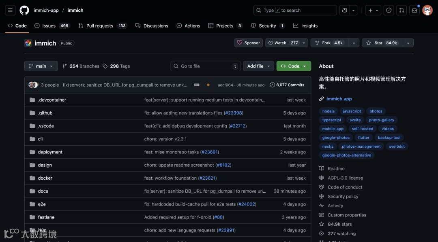Image resolution: width=438 pixels, height=242 pixels.
Task: Click the immich repository logo icon
Action: pos(28,43)
